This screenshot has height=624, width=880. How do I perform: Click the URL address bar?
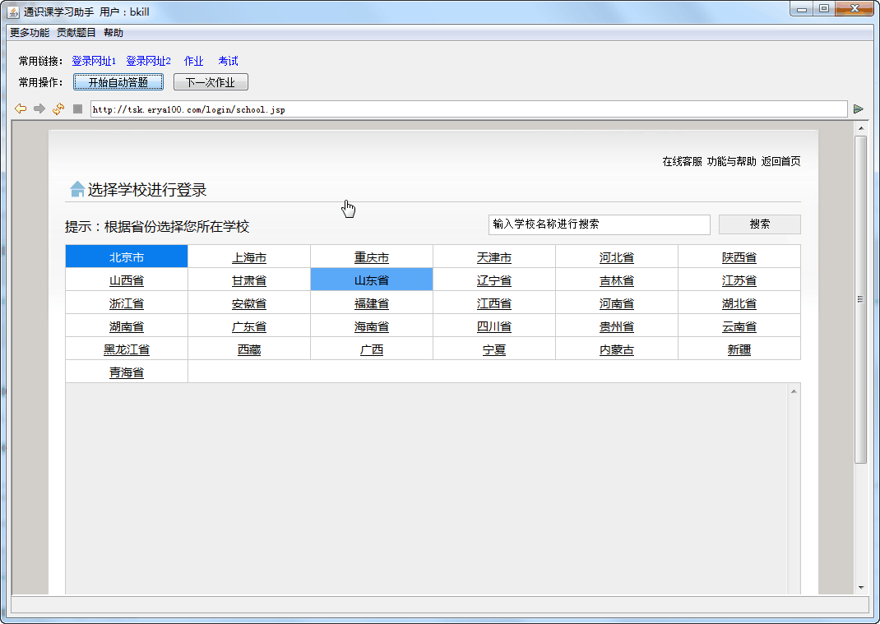point(469,109)
